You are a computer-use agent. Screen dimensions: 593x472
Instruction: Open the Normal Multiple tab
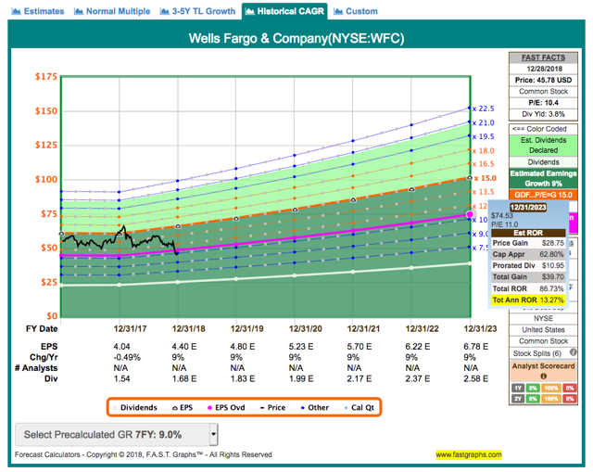tap(112, 11)
